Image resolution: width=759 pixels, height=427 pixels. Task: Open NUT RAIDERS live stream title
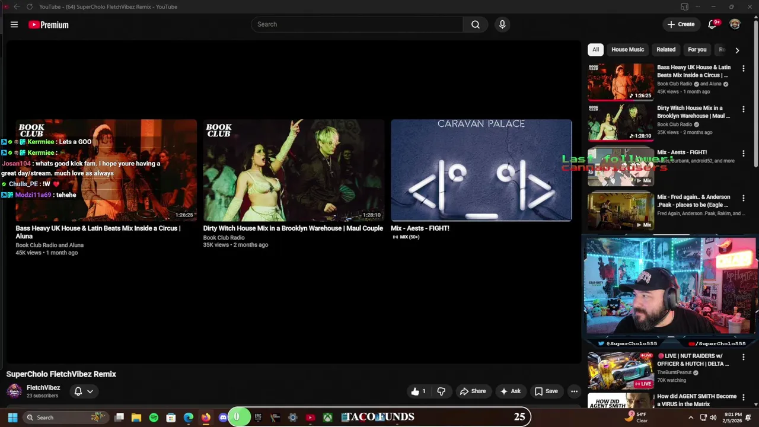tap(694, 360)
